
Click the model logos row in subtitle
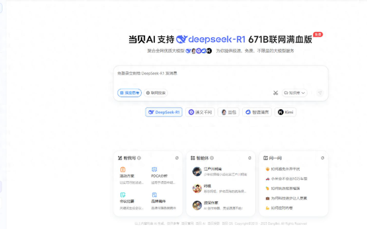click(x=198, y=51)
